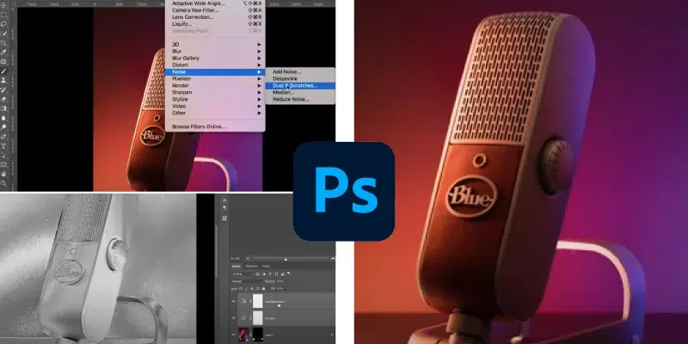Image resolution: width=688 pixels, height=344 pixels.
Task: Toggle pixel layer filter in Layers panel
Action: coord(257,274)
